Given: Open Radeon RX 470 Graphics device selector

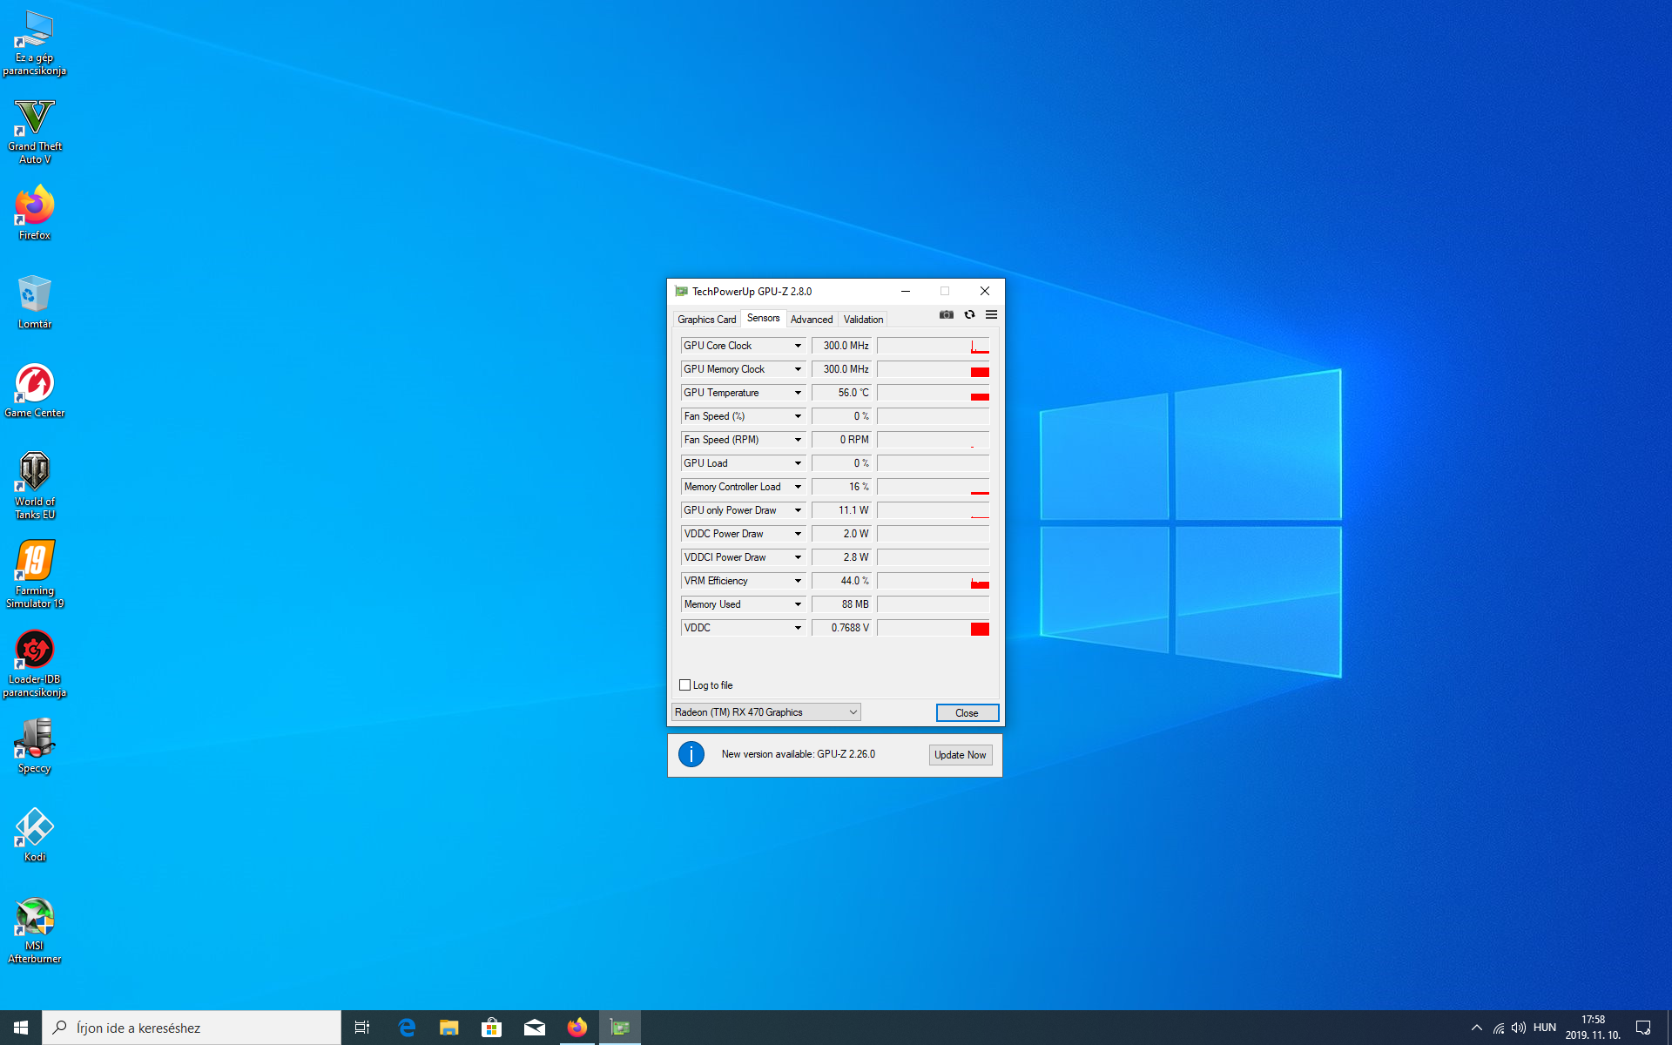Looking at the screenshot, I should tap(765, 712).
